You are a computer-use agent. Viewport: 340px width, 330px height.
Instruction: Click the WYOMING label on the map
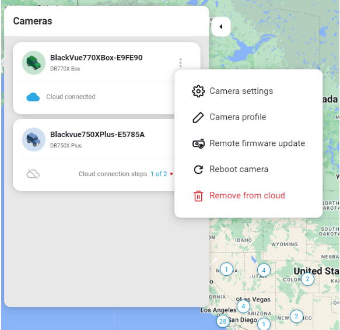click(284, 244)
